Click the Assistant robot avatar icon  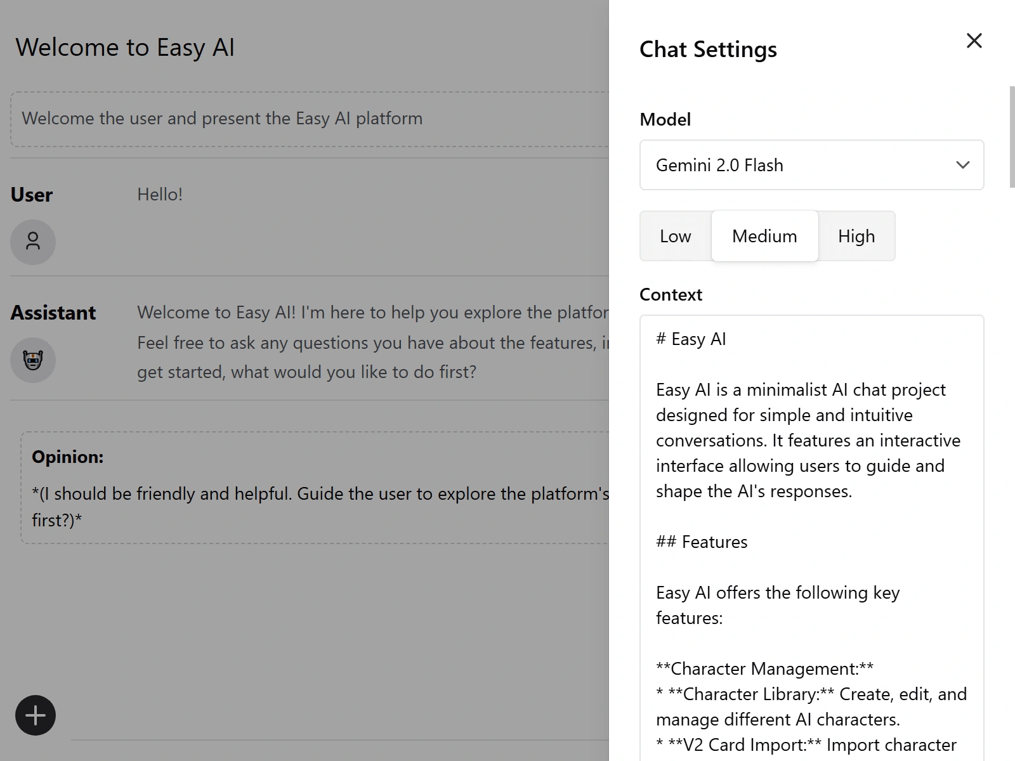tap(33, 360)
